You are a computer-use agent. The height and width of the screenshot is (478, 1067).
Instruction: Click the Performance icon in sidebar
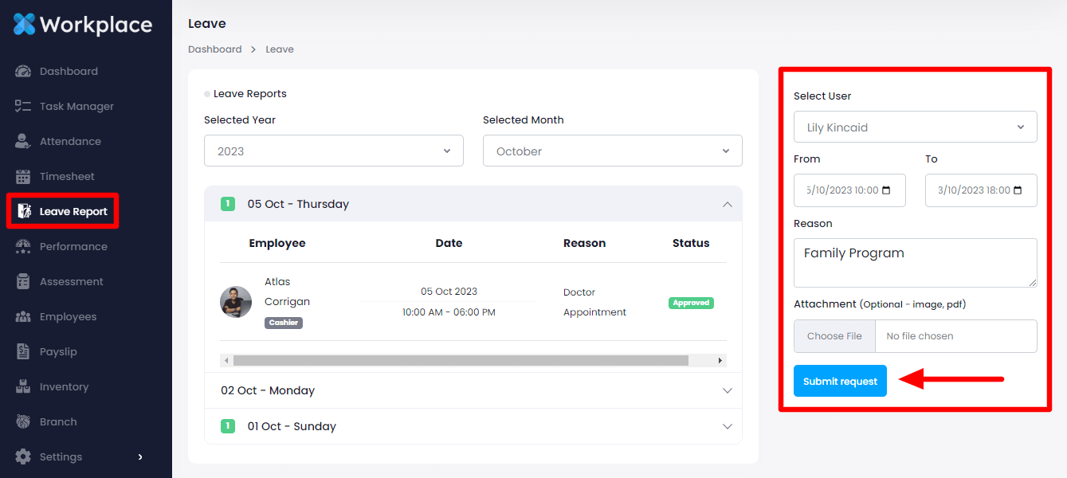(23, 247)
